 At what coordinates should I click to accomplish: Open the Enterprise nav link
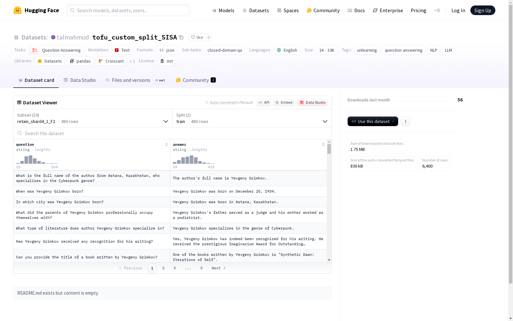[x=388, y=10]
